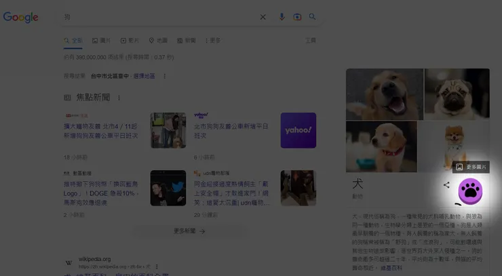Image resolution: width=502 pixels, height=276 pixels.
Task: Open the three-dot menu next to 焦點新聞
Action: (x=119, y=98)
